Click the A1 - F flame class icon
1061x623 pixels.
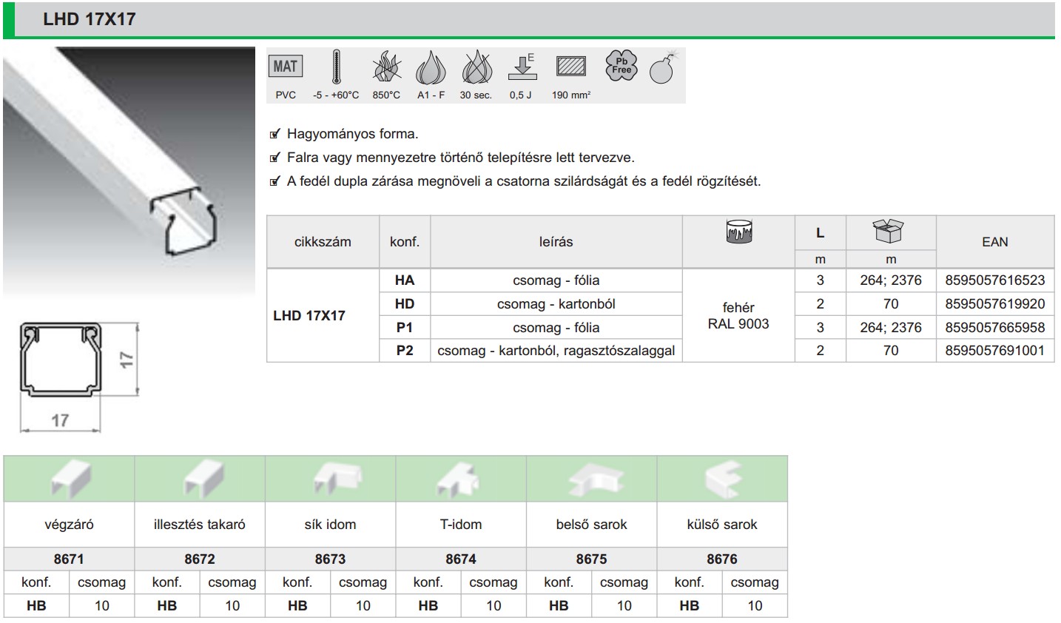[x=431, y=67]
